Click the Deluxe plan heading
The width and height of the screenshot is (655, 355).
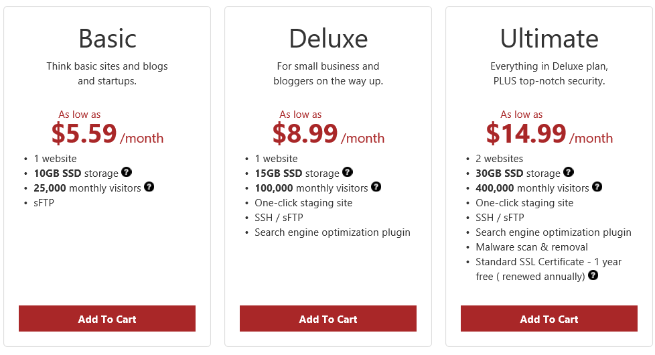click(x=328, y=39)
